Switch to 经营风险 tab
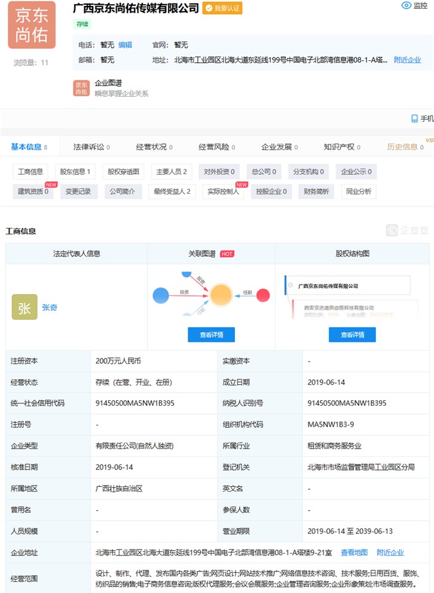 [x=213, y=147]
